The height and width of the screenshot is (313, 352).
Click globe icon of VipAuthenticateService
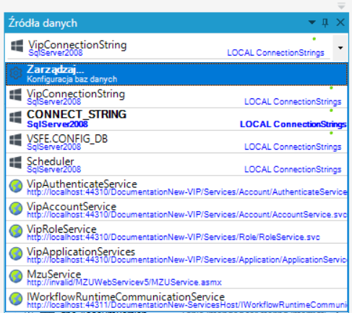coord(16,186)
